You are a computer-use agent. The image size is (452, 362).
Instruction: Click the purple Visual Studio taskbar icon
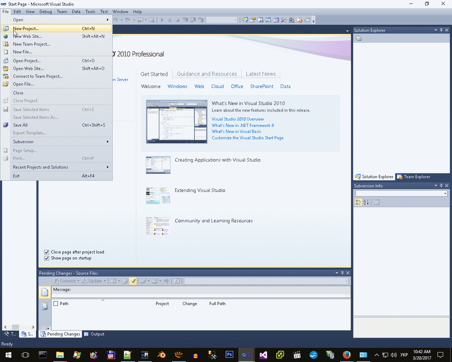[263, 355]
